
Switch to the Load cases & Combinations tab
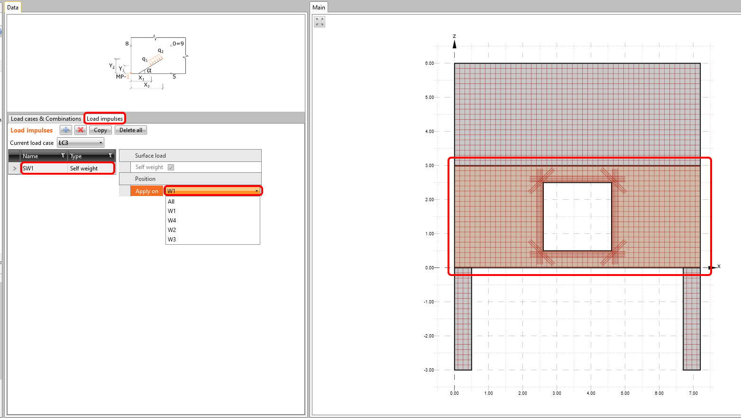click(x=45, y=118)
